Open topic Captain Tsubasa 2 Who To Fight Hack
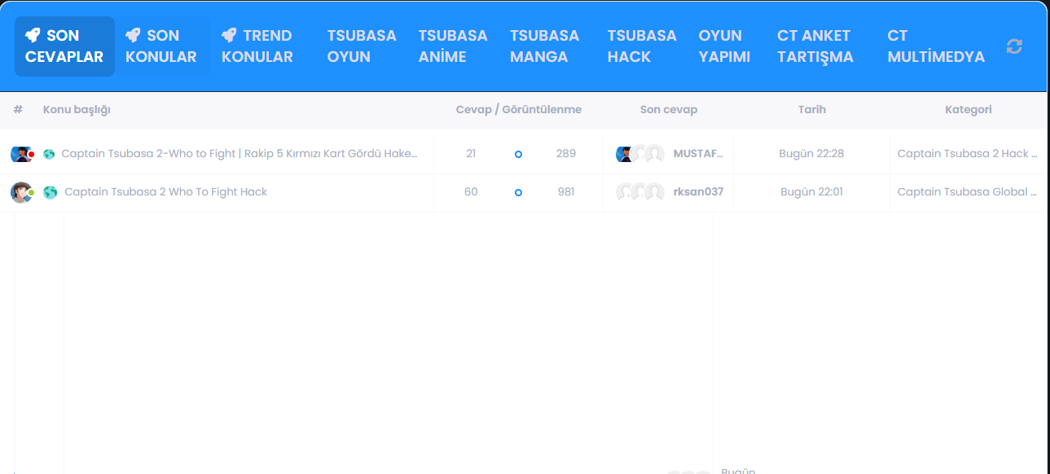Image resolution: width=1050 pixels, height=474 pixels. [x=166, y=191]
